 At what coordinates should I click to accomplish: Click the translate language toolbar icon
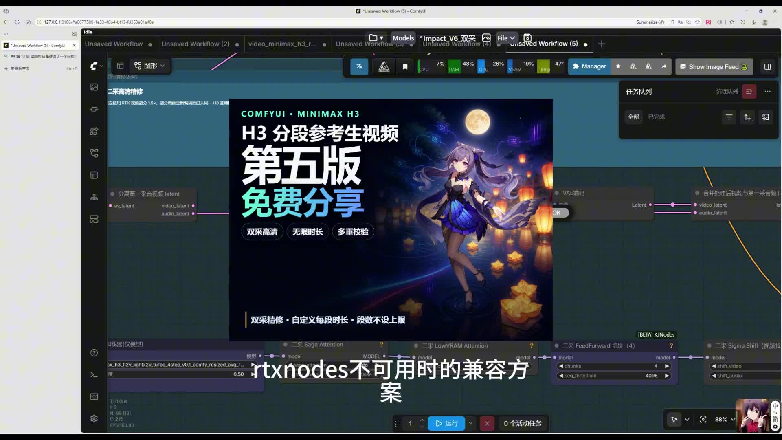click(x=359, y=66)
